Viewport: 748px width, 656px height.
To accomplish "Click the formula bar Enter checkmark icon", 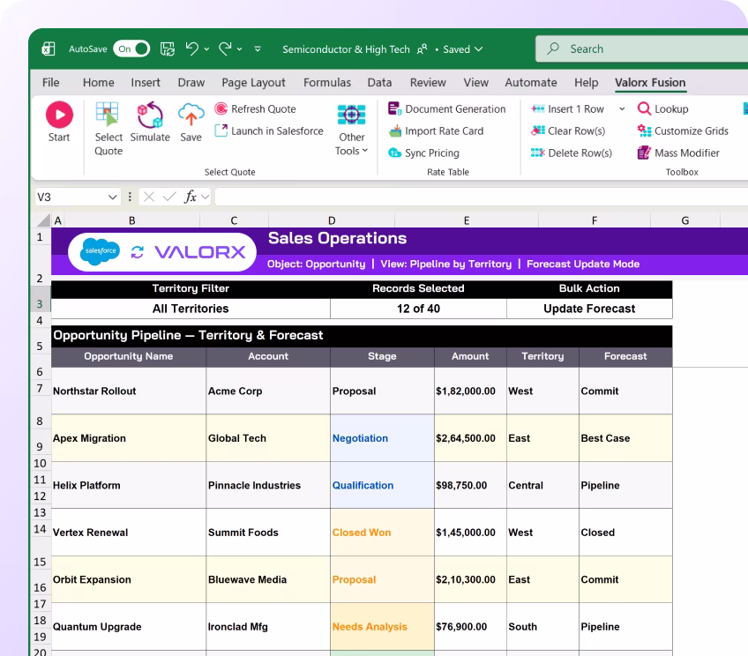I will [169, 197].
